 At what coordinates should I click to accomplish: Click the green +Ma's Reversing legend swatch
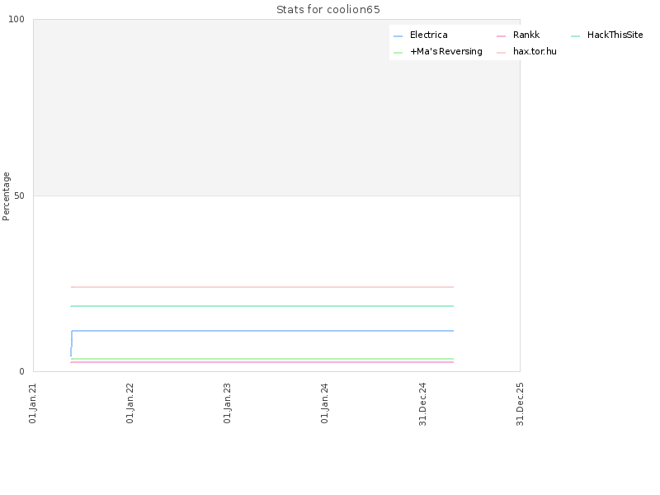tap(398, 53)
